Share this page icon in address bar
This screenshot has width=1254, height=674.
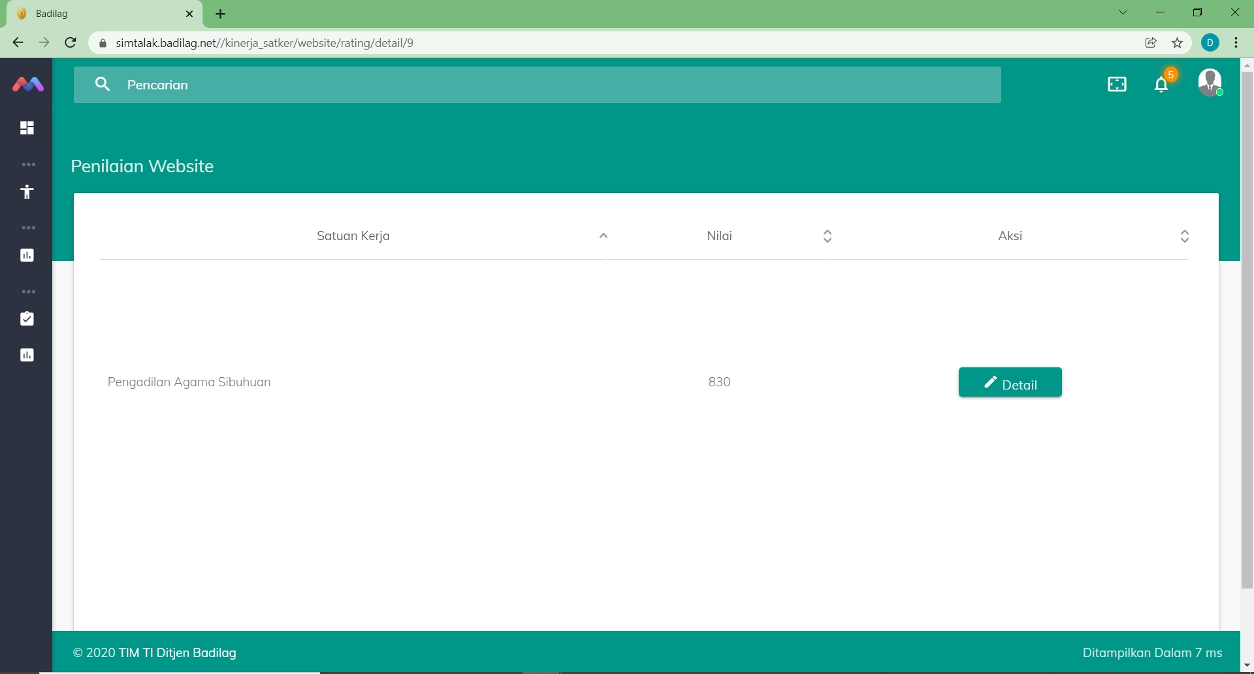[x=1151, y=43]
